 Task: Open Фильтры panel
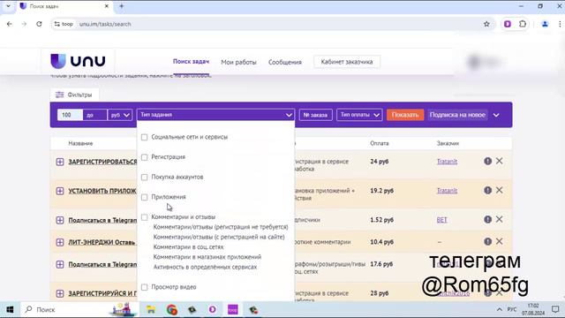coord(74,95)
